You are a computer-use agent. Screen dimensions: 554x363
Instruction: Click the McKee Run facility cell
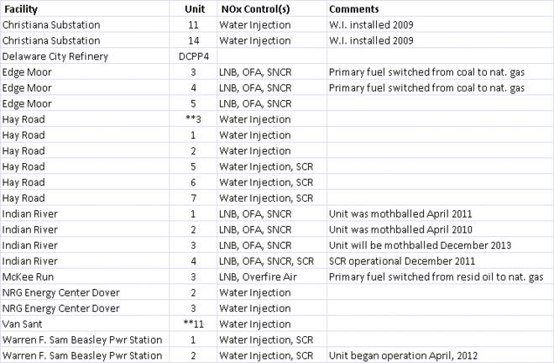[29, 277]
